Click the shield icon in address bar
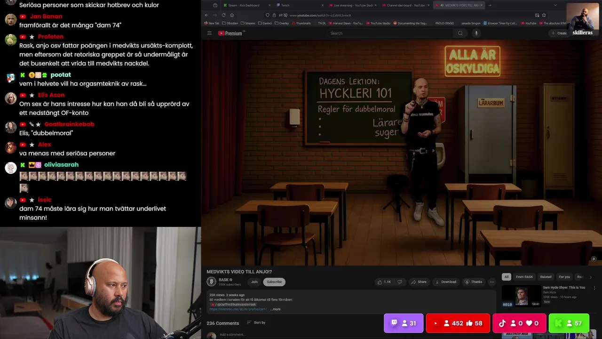This screenshot has height=339, width=602. 268,15
